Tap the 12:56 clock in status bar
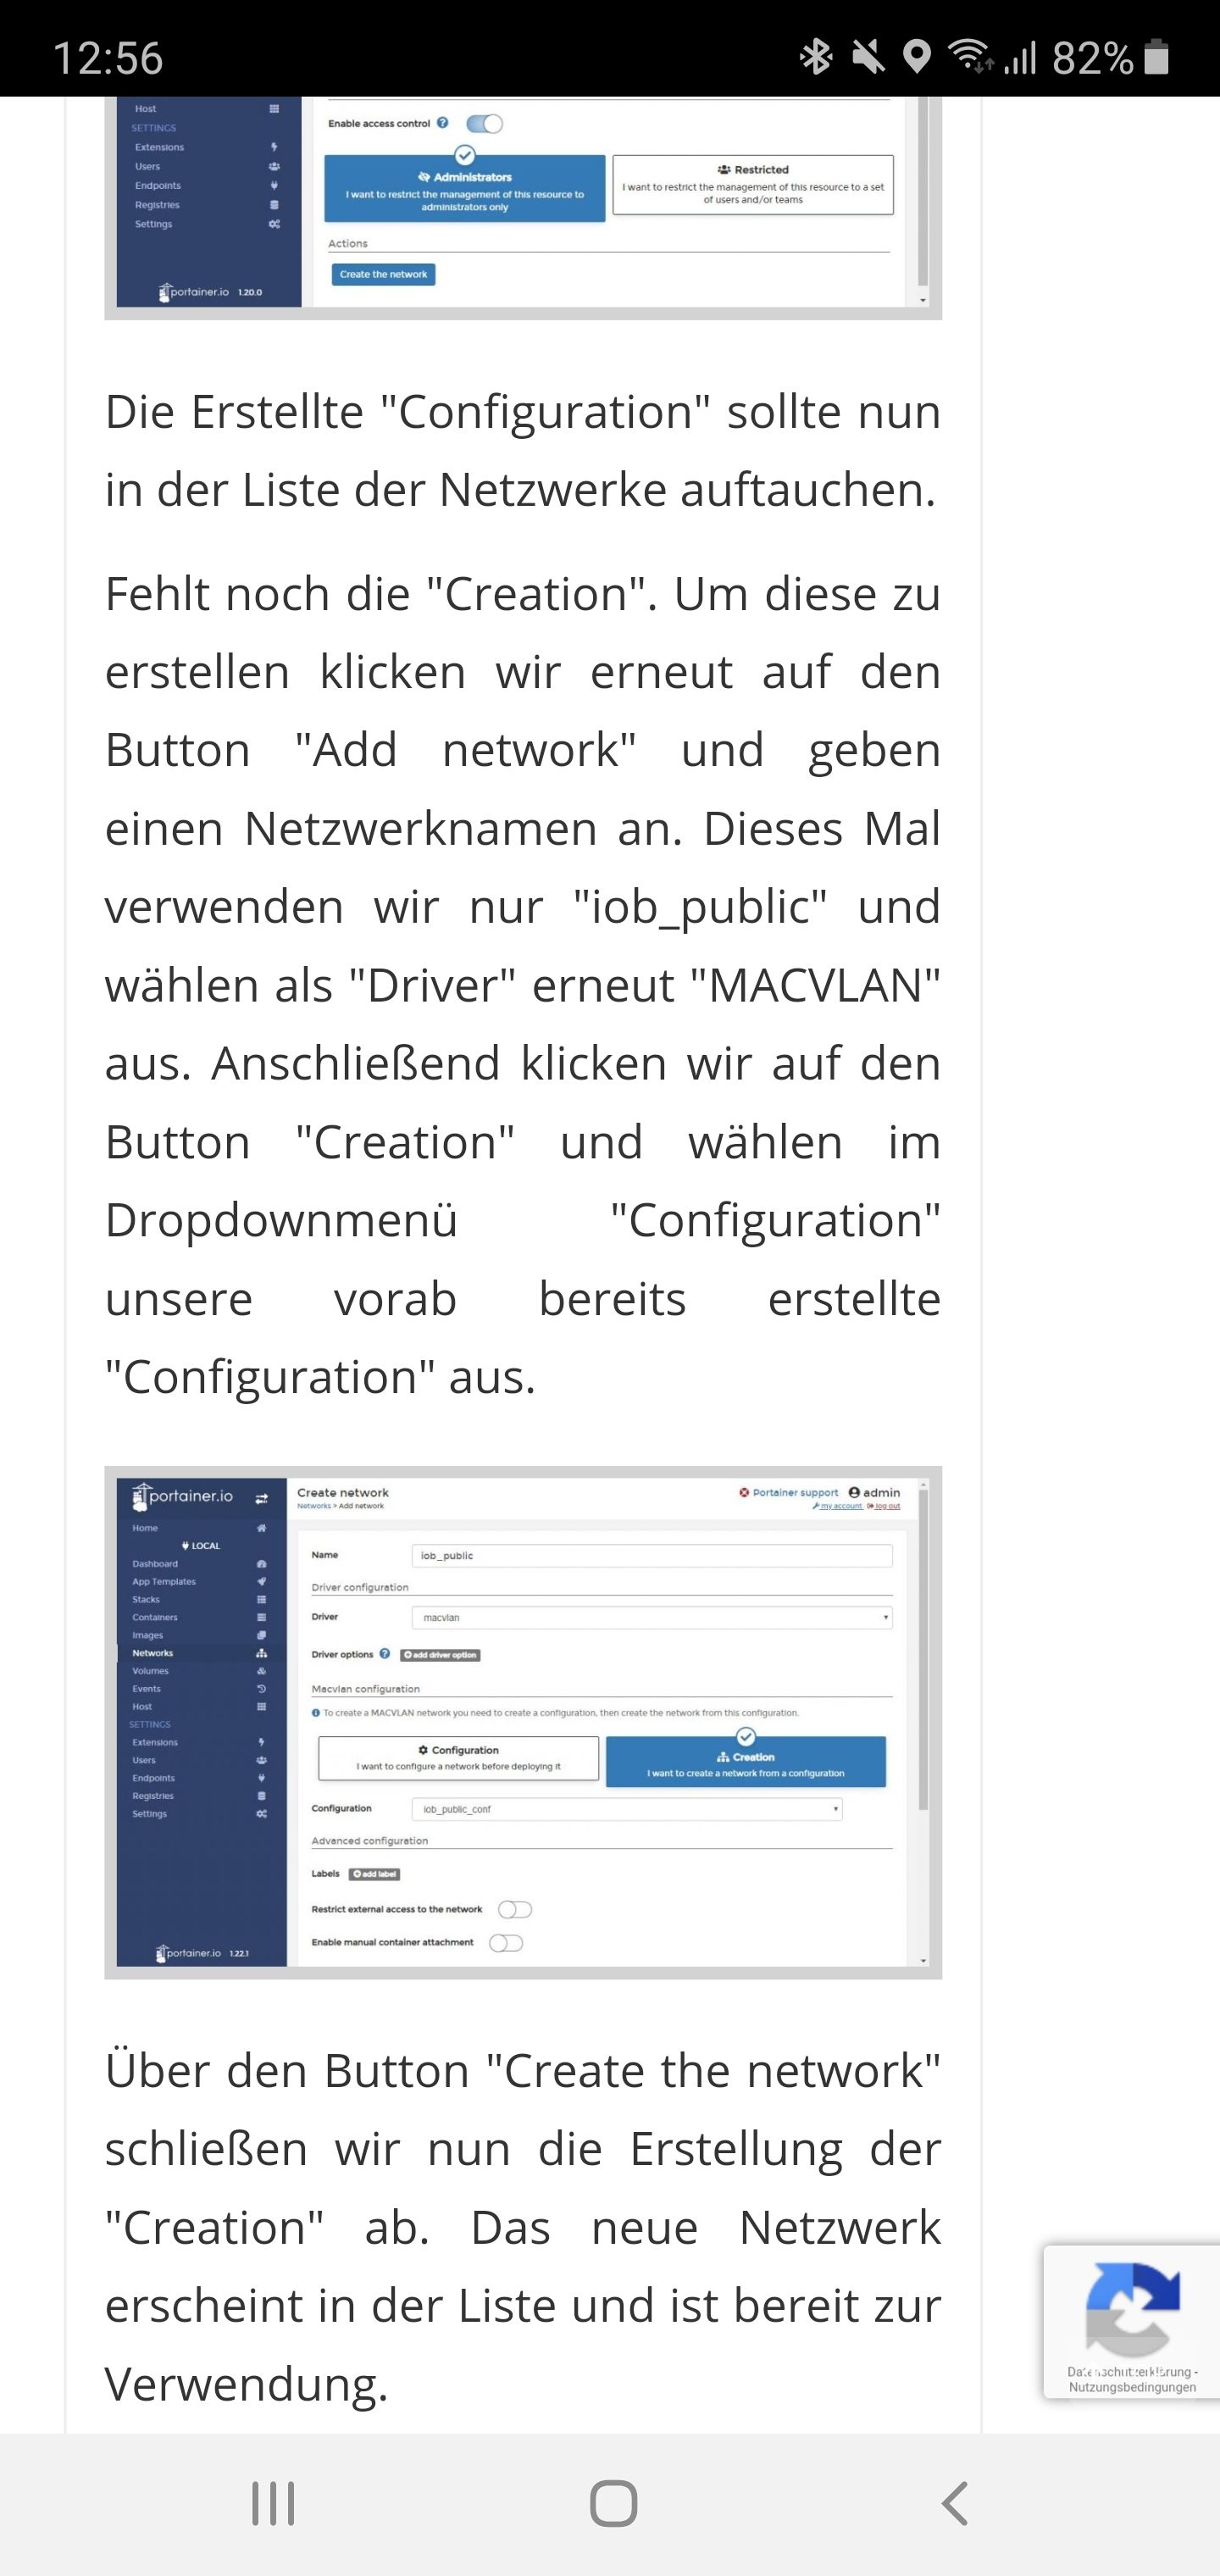 coord(107,58)
